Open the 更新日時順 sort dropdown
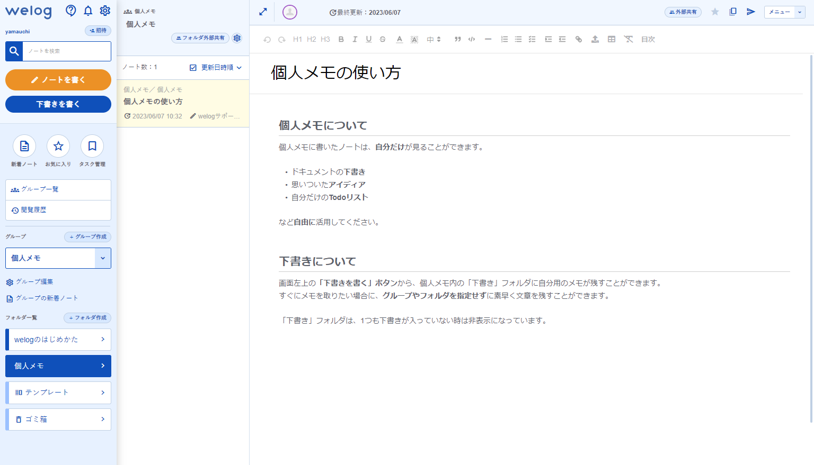The width and height of the screenshot is (814, 465). click(x=222, y=68)
